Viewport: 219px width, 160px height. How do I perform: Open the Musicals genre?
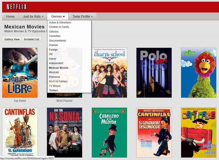click(54, 72)
